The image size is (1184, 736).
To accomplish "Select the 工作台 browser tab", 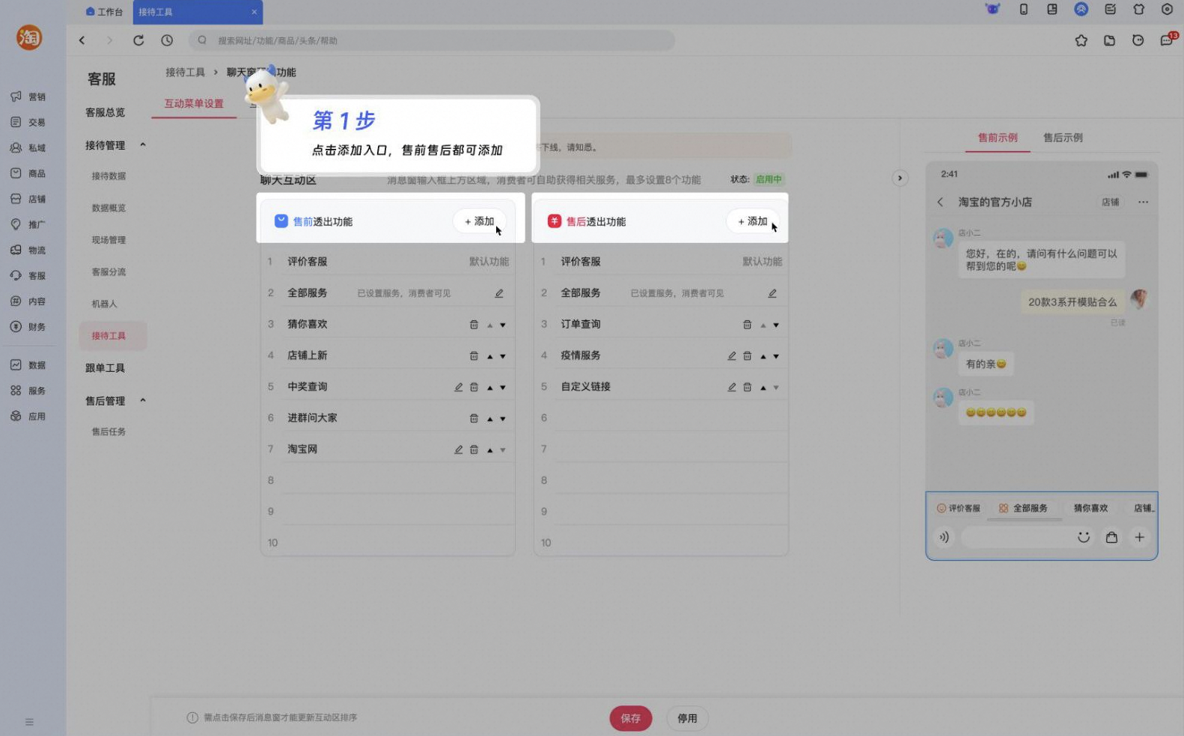I will click(105, 12).
